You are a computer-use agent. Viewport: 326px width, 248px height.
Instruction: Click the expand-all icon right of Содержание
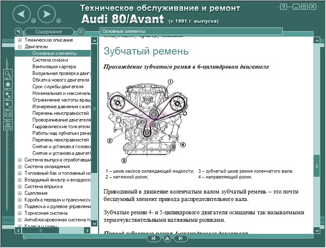coord(81,32)
